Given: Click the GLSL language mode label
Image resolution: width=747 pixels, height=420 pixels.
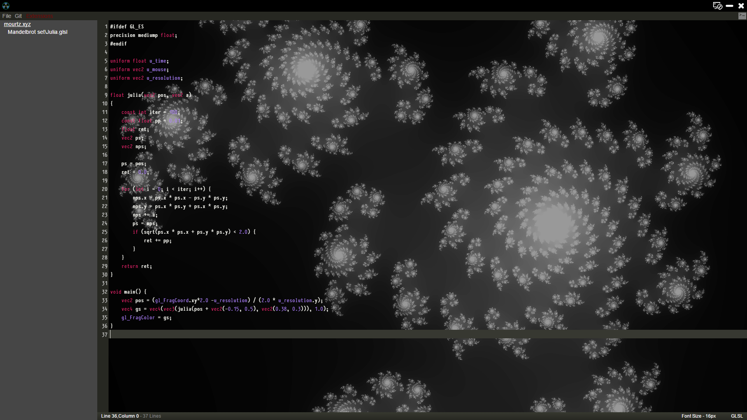Looking at the screenshot, I should (736, 416).
